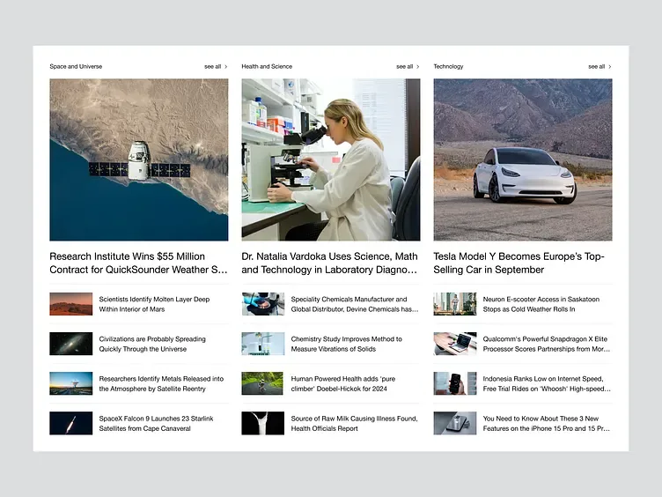Click the laptop on desk thumbnail
The height and width of the screenshot is (497, 662).
455,344
